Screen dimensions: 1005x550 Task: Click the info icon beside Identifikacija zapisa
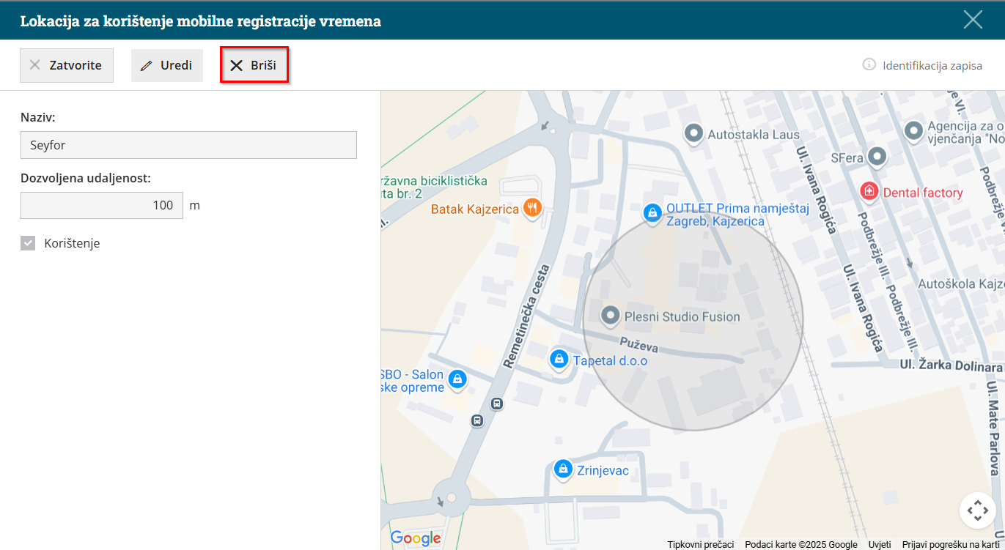869,64
